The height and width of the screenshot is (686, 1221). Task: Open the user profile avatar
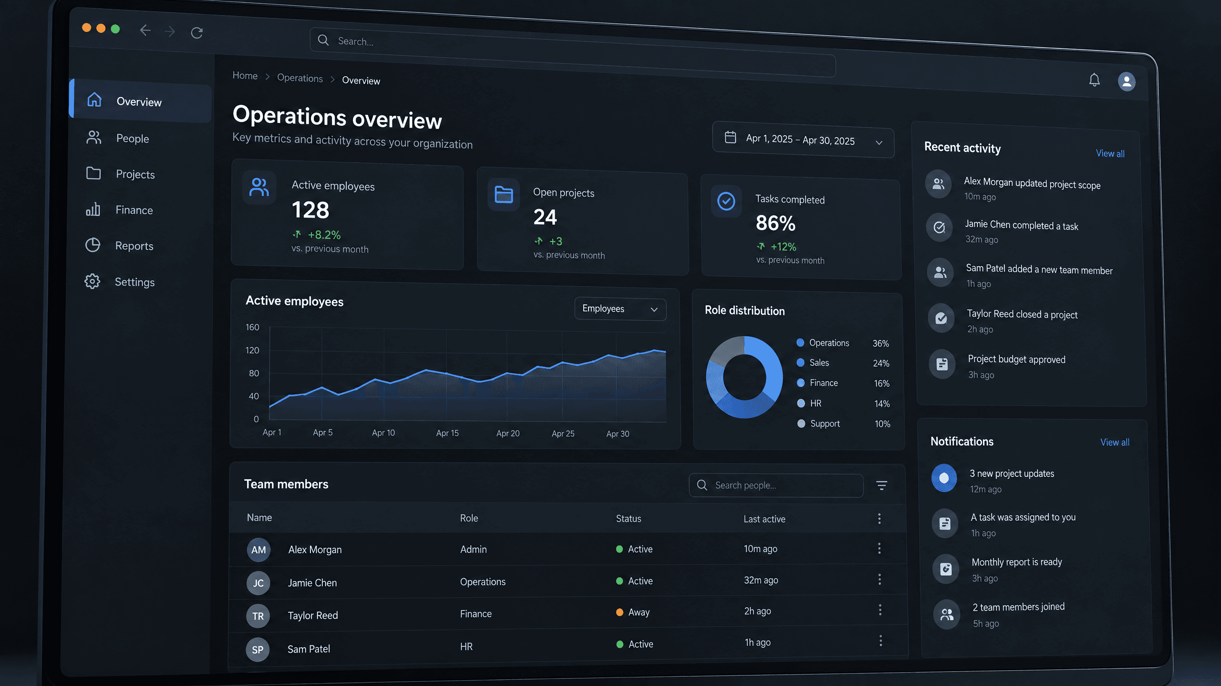pyautogui.click(x=1127, y=81)
